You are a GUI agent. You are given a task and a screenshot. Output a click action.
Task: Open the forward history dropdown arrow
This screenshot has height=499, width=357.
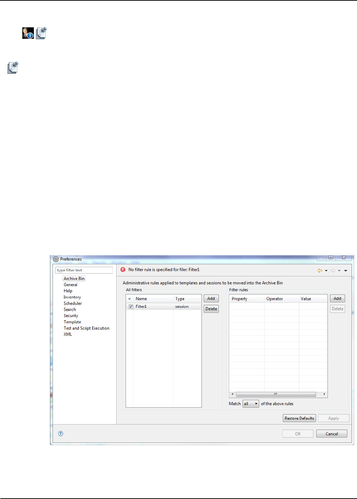[x=339, y=271]
